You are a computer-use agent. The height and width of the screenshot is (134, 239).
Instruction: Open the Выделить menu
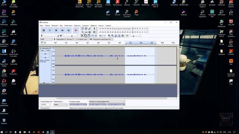[55, 26]
